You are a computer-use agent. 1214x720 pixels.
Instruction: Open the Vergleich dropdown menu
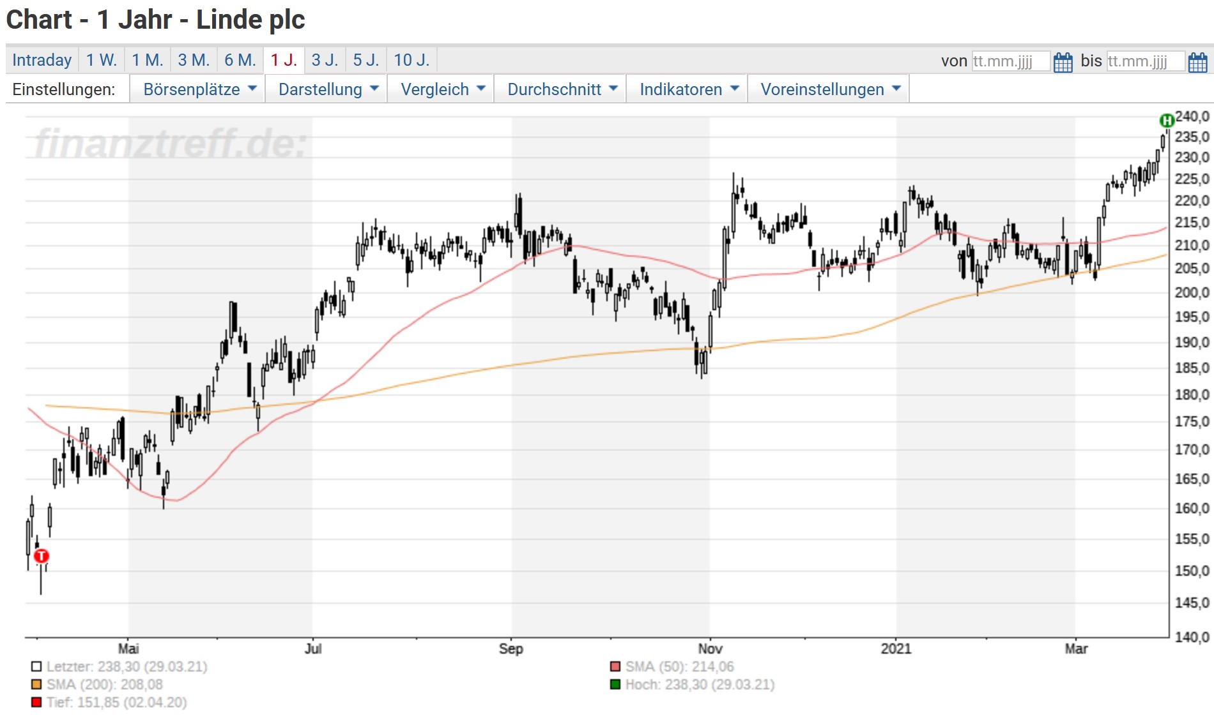pos(441,89)
